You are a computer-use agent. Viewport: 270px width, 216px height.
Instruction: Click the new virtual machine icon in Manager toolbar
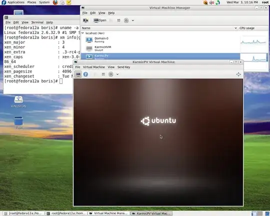[85, 20]
